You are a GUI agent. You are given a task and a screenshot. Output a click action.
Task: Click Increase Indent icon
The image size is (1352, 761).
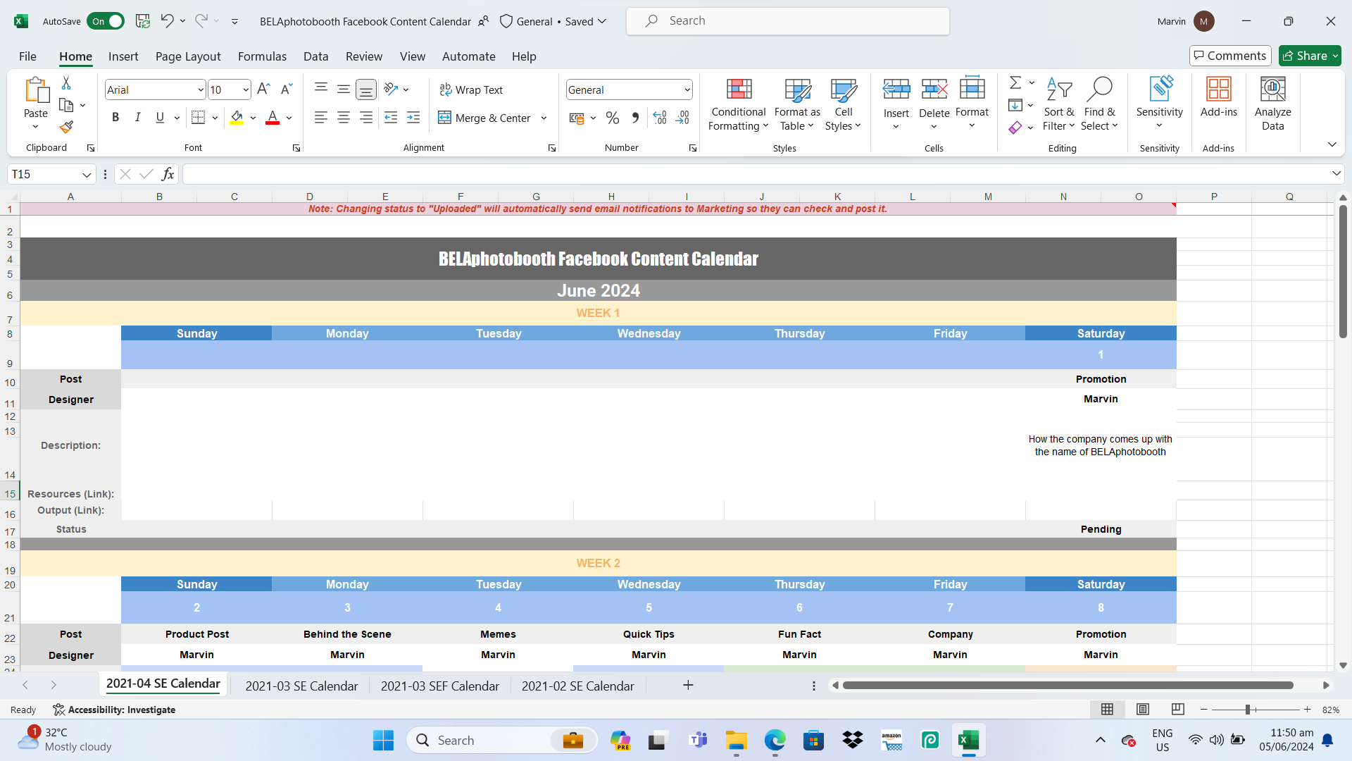click(x=413, y=118)
